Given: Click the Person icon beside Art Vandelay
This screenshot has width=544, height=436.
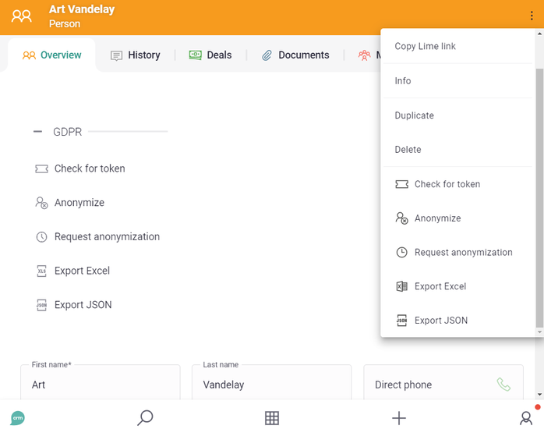Looking at the screenshot, I should tap(22, 16).
